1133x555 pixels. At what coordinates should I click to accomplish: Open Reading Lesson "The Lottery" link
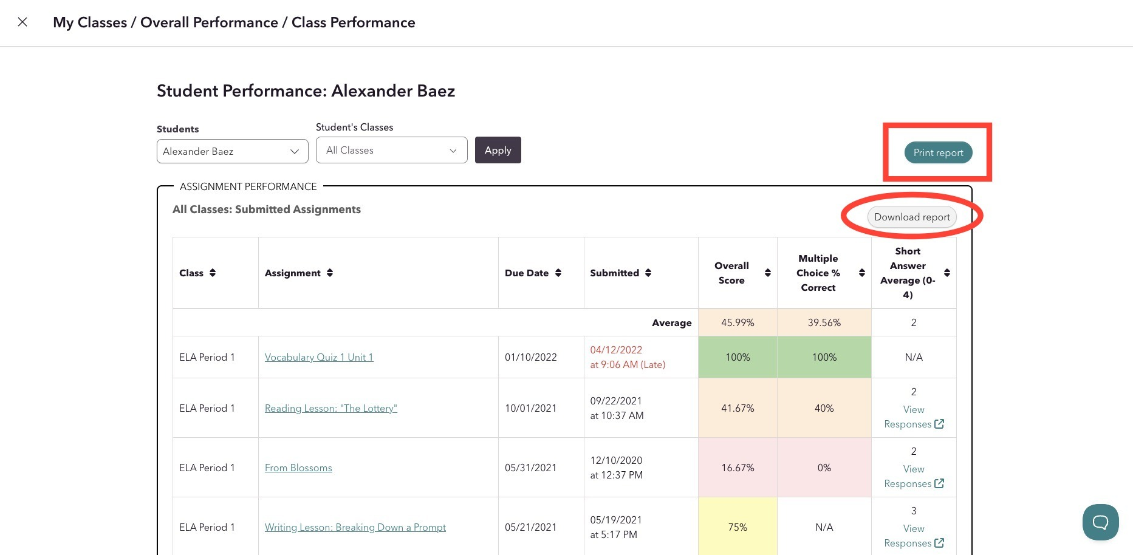[x=331, y=408]
